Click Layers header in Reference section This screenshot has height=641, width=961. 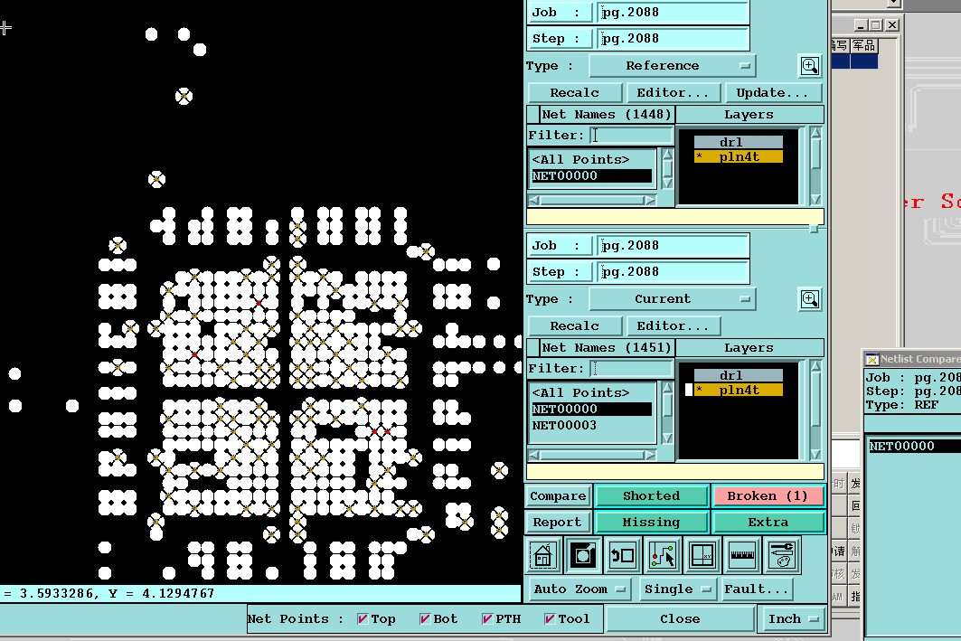[x=749, y=115]
